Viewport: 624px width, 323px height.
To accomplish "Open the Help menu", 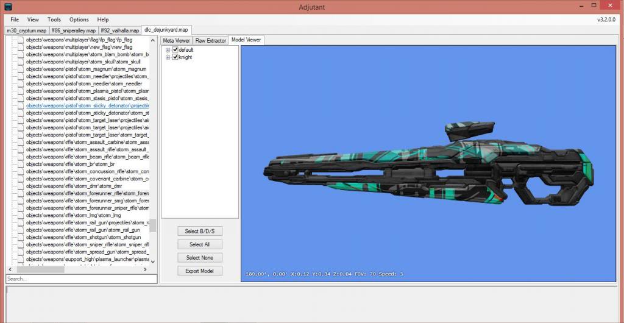I will 102,20.
